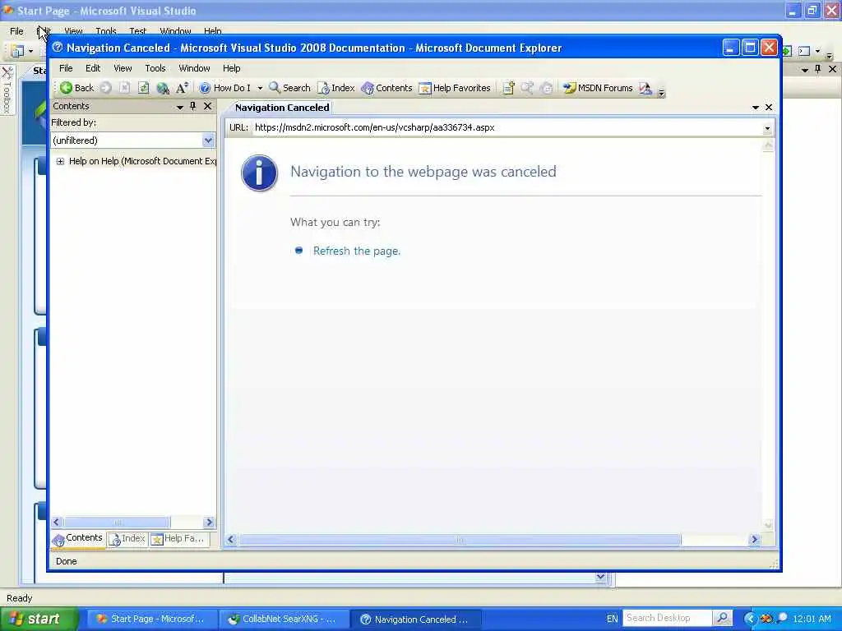Click the Forward arrow in Document Explorer toolbar
Screen dimensions: 842x631
pyautogui.click(x=106, y=88)
